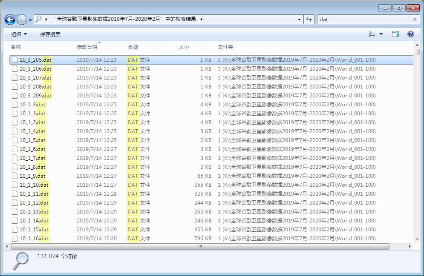Screen dimensions: 424x276
Task: Expand the breadcrumb chevron after the search results path
Action: 202,20
